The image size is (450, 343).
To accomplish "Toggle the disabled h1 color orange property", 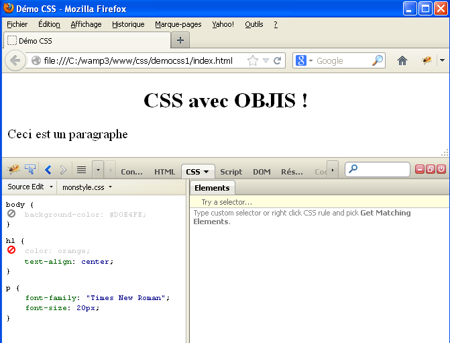I will click(x=11, y=250).
